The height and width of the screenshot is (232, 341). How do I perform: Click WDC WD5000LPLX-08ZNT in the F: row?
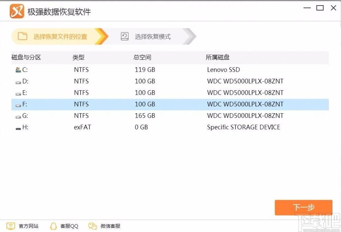click(245, 104)
